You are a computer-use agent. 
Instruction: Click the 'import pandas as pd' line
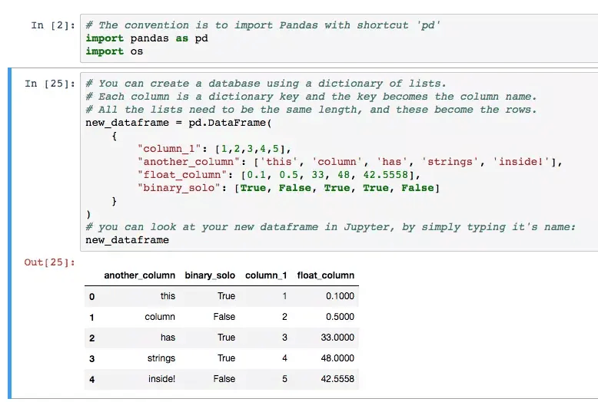click(x=146, y=38)
